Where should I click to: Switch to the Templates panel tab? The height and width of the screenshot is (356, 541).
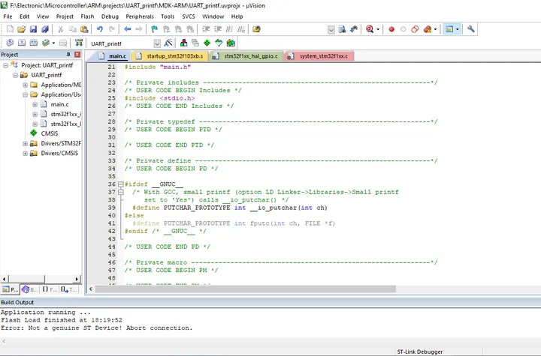(69, 289)
